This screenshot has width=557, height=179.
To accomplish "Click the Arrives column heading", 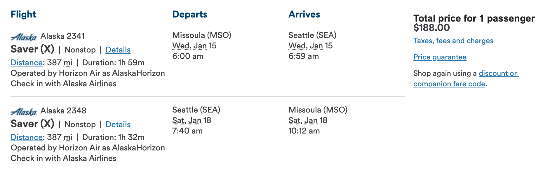I will pos(304,14).
